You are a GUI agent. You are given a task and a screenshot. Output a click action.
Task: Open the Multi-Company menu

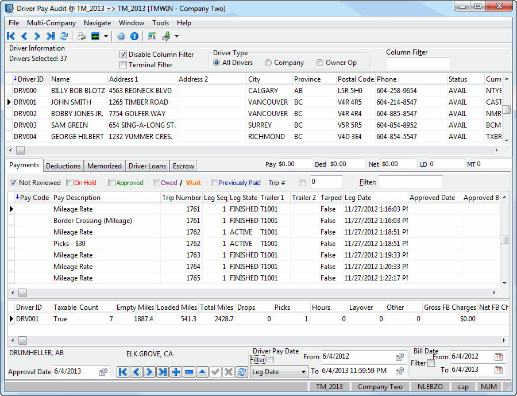51,23
